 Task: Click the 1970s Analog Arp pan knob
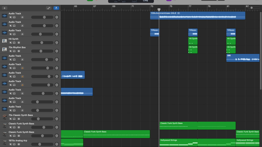pyautogui.click(x=57, y=144)
